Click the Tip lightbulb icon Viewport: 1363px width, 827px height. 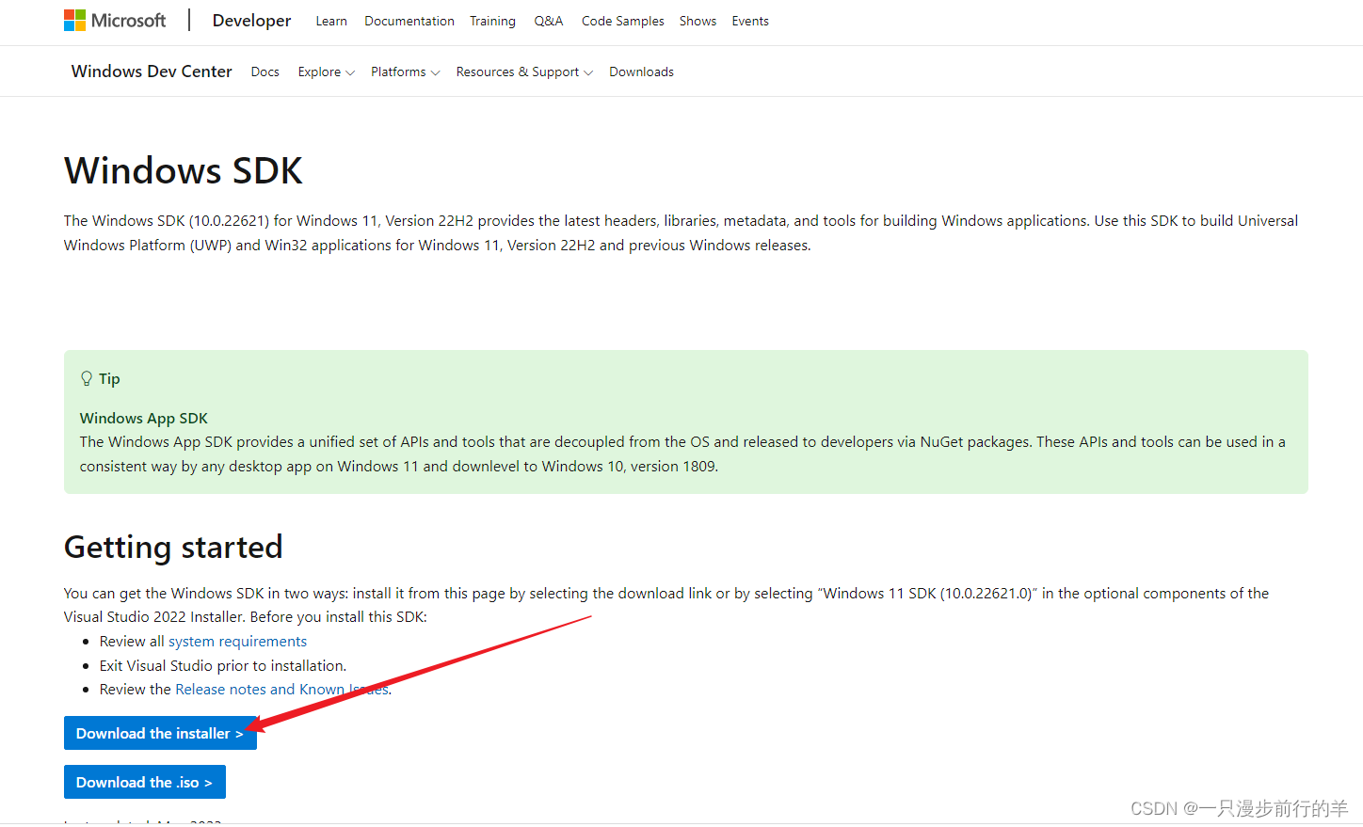[x=87, y=378]
